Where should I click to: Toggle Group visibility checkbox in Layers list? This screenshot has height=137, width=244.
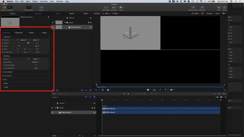tap(53, 22)
